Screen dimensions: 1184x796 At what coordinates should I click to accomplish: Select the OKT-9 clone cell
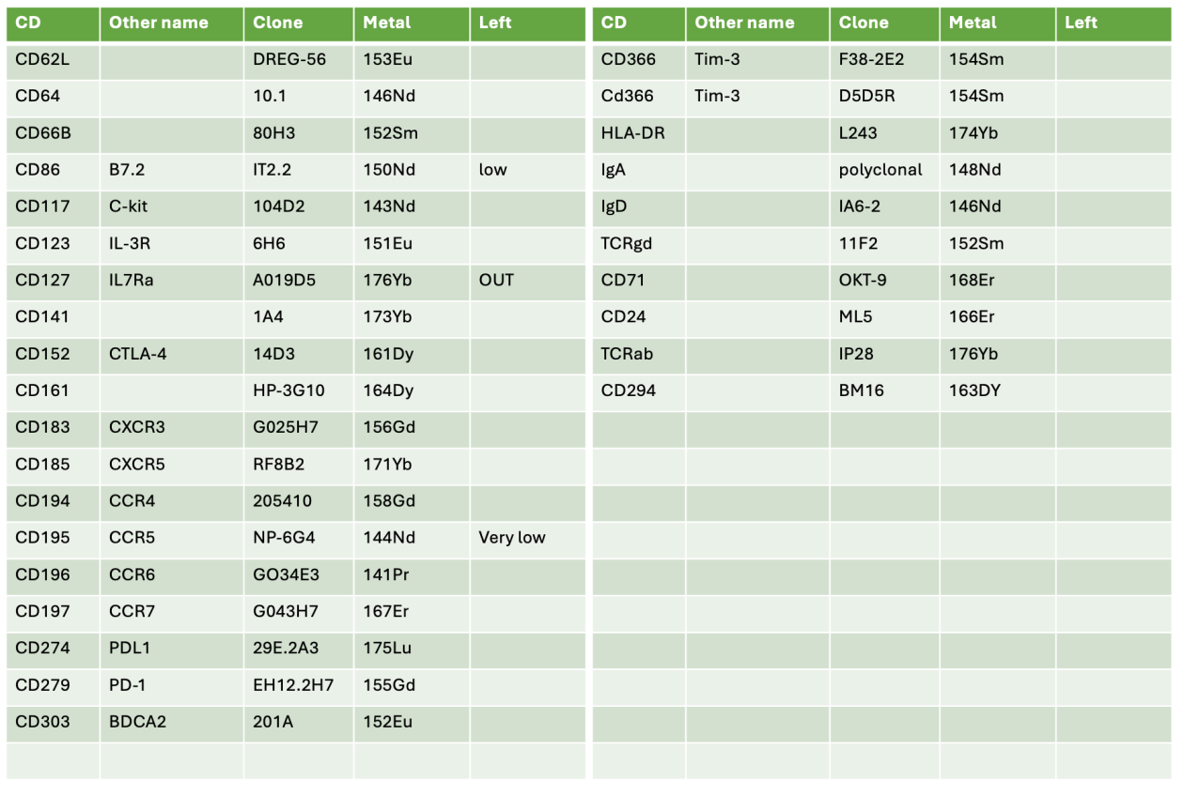coord(863,280)
